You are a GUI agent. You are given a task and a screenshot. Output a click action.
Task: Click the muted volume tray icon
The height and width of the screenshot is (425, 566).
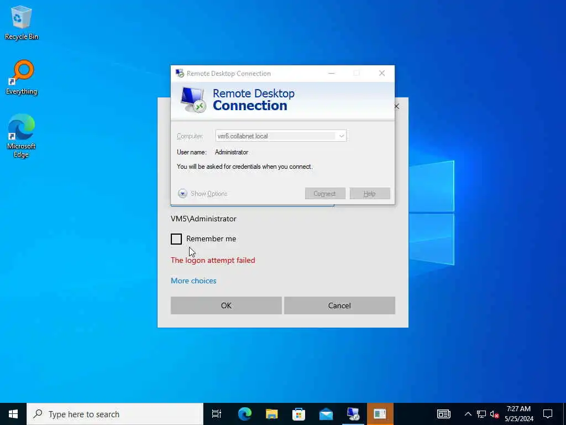coord(494,414)
